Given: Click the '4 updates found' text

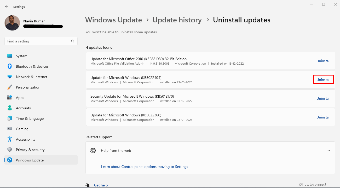Looking at the screenshot, I should click(99, 47).
